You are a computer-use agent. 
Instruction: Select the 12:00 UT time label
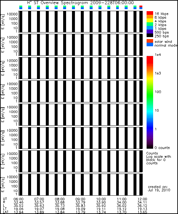142,199
